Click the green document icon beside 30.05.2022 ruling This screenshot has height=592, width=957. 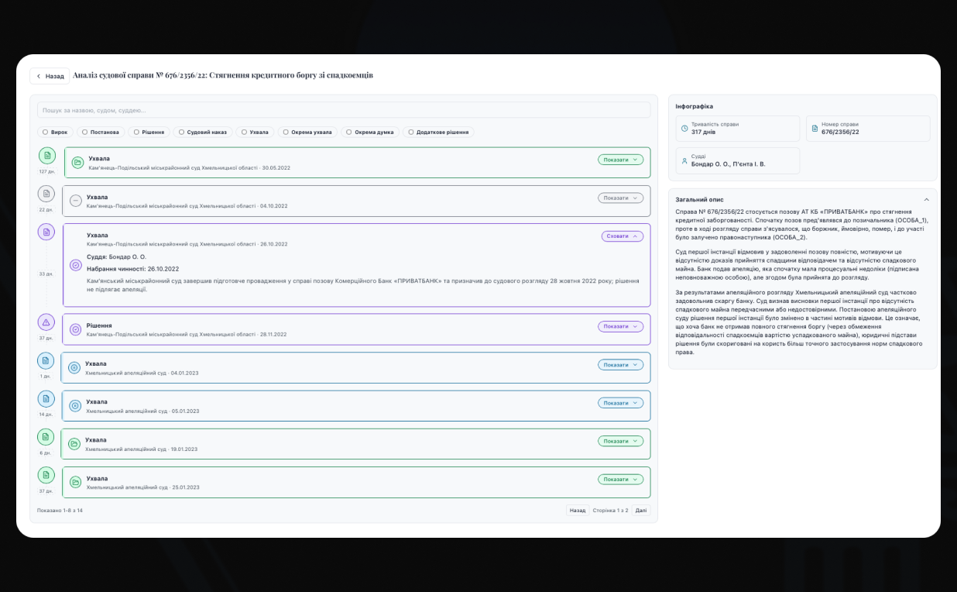[46, 156]
